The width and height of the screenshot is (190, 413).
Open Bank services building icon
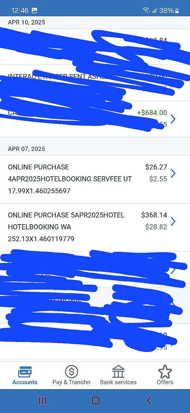(118, 371)
